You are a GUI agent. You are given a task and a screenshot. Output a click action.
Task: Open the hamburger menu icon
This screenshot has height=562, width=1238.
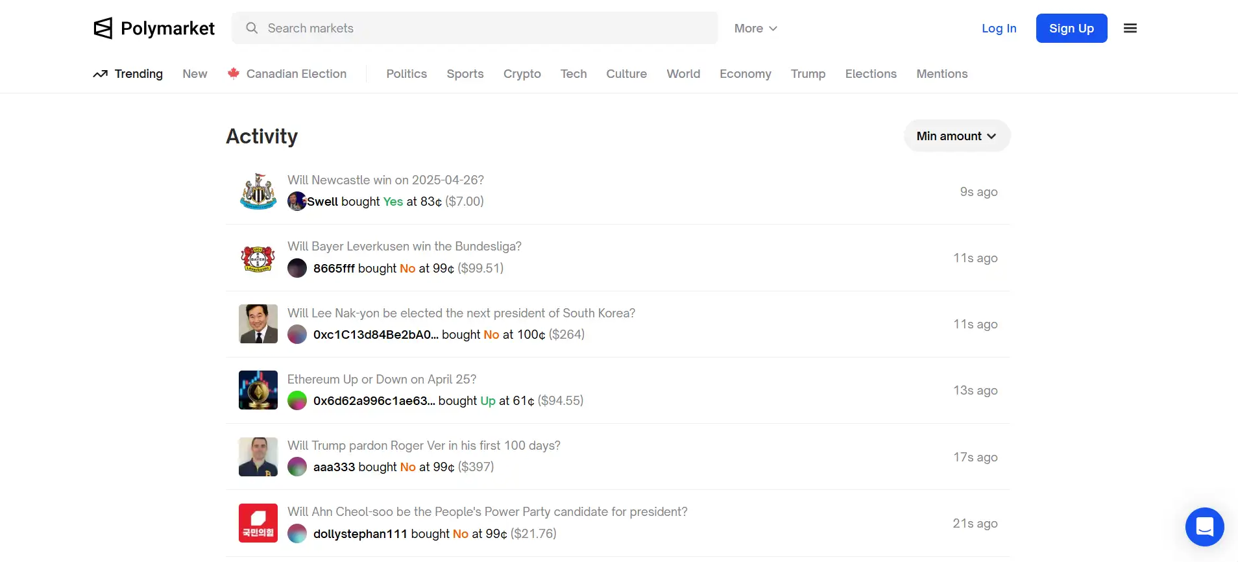(x=1130, y=29)
